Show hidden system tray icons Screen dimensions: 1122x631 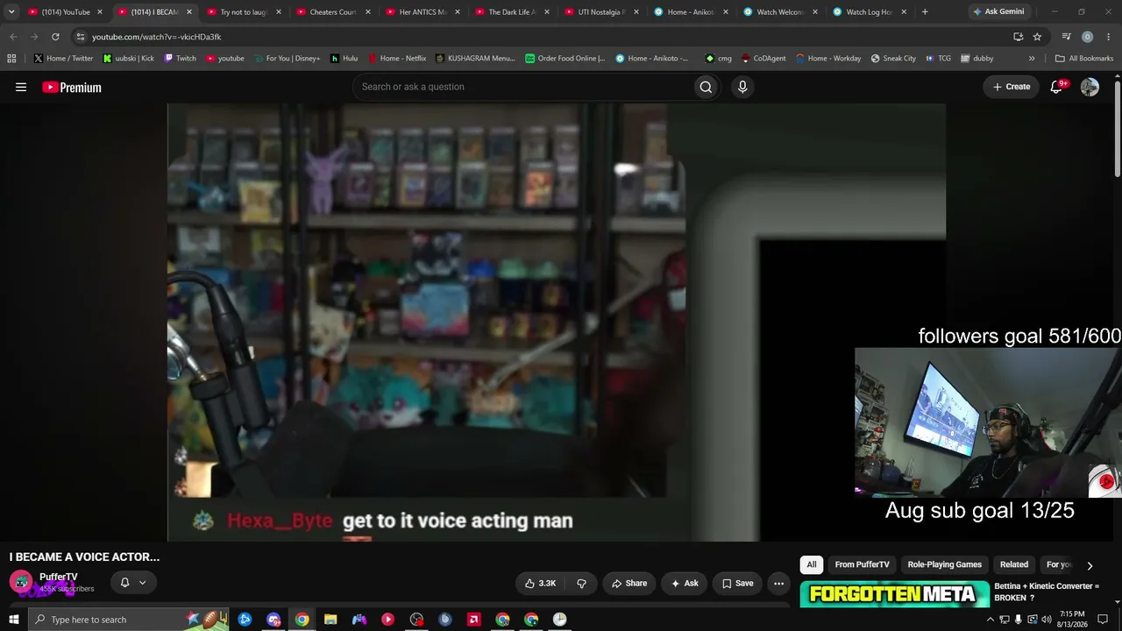[x=991, y=620]
